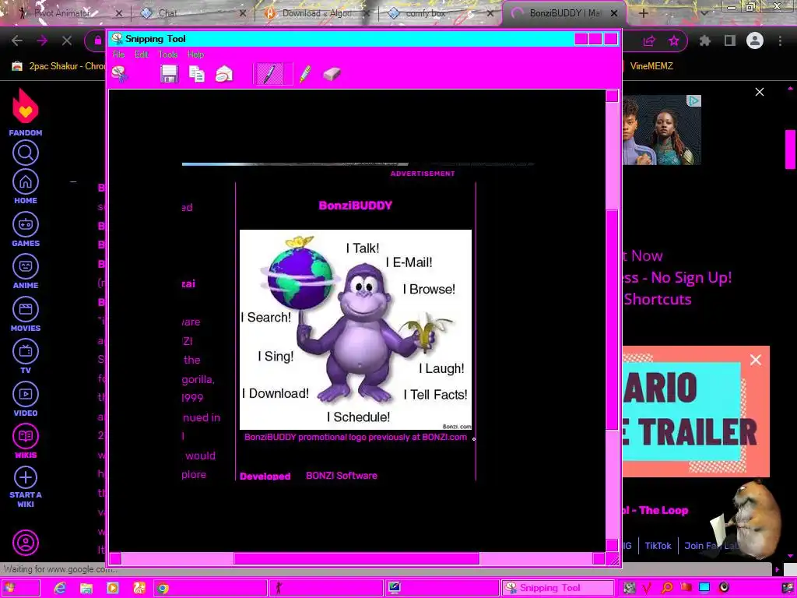797x598 pixels.
Task: Click the red V tray icon
Action: (647, 588)
